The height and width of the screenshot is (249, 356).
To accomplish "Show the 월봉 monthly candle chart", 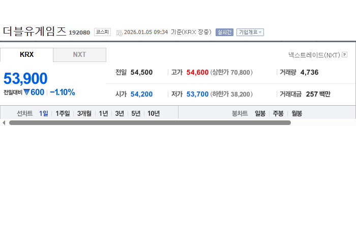I will (296, 113).
